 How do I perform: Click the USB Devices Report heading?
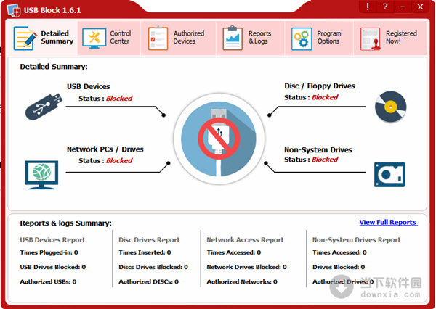[x=52, y=240]
